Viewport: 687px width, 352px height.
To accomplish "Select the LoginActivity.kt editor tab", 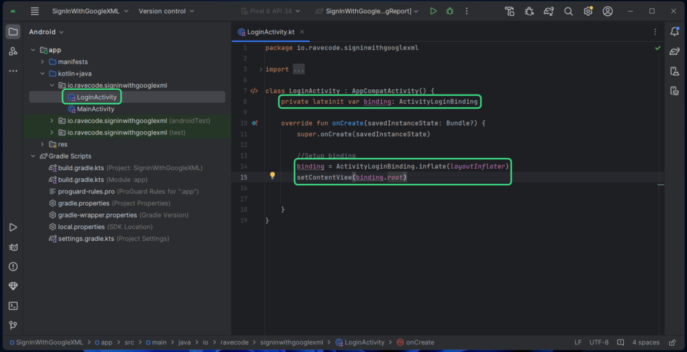I will [270, 32].
